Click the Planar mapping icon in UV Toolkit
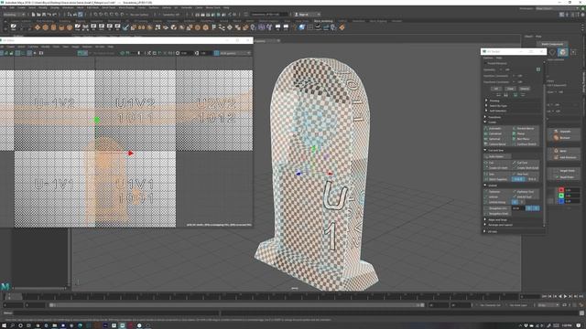This screenshot has height=329, width=586. pyautogui.click(x=515, y=133)
